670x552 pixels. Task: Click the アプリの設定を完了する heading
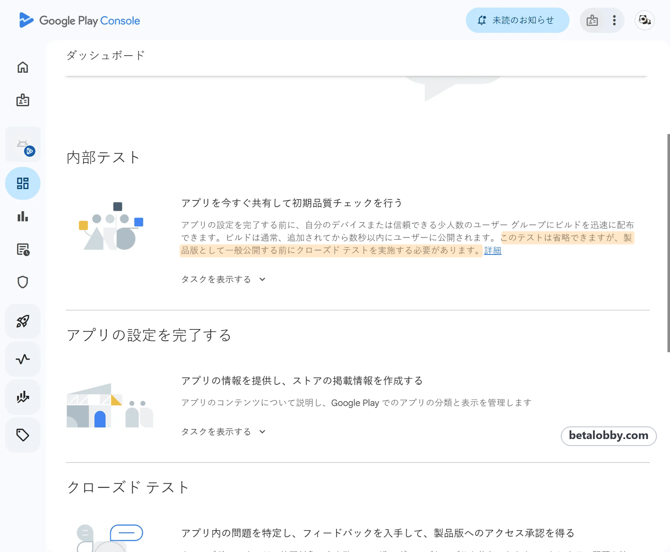coord(149,335)
